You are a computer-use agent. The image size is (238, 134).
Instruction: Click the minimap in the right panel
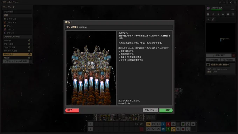pyautogui.click(x=220, y=37)
